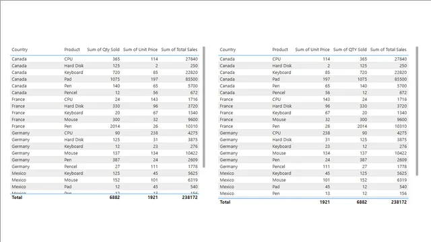Screen dimensions: 431x242
Task: Select 238 in left table Germany CPU row
Action: [x=154, y=133]
